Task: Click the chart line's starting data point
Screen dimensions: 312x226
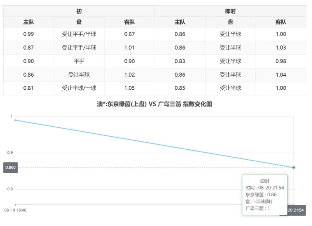Action: click(x=15, y=120)
